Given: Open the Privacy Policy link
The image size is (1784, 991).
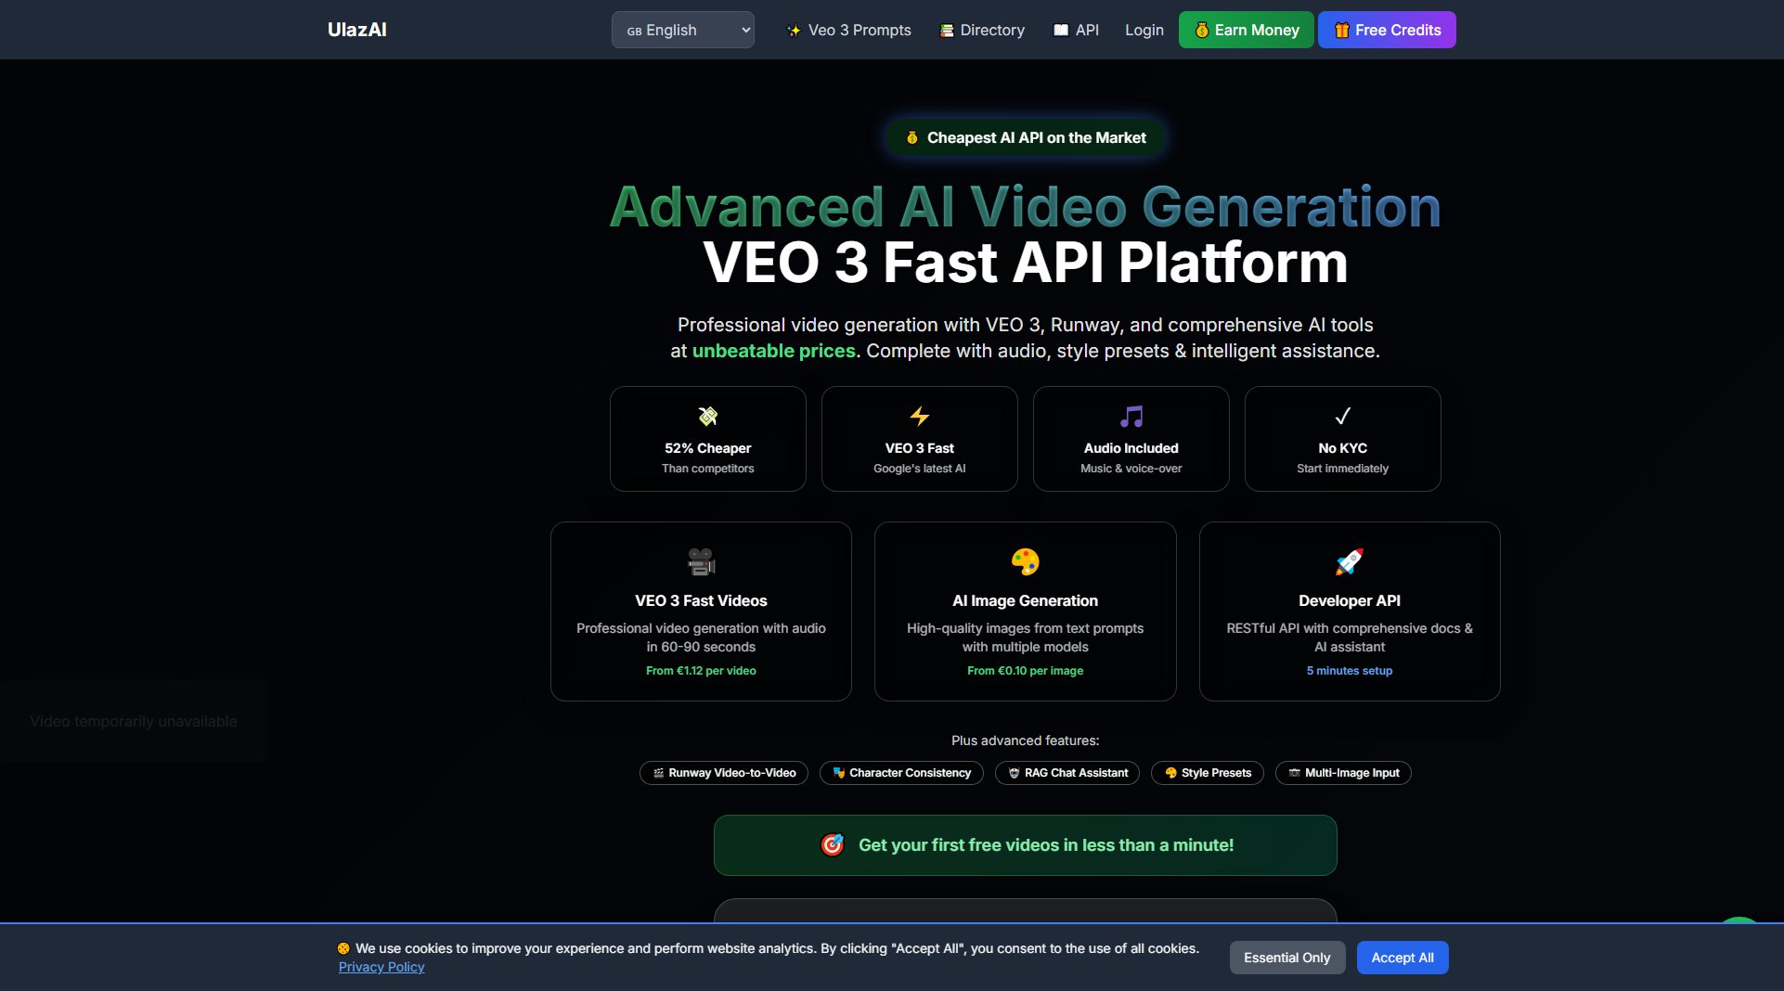Looking at the screenshot, I should click(x=381, y=967).
